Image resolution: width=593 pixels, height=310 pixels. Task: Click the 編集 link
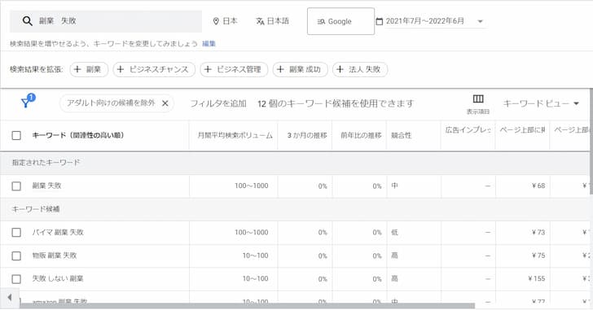tap(209, 44)
